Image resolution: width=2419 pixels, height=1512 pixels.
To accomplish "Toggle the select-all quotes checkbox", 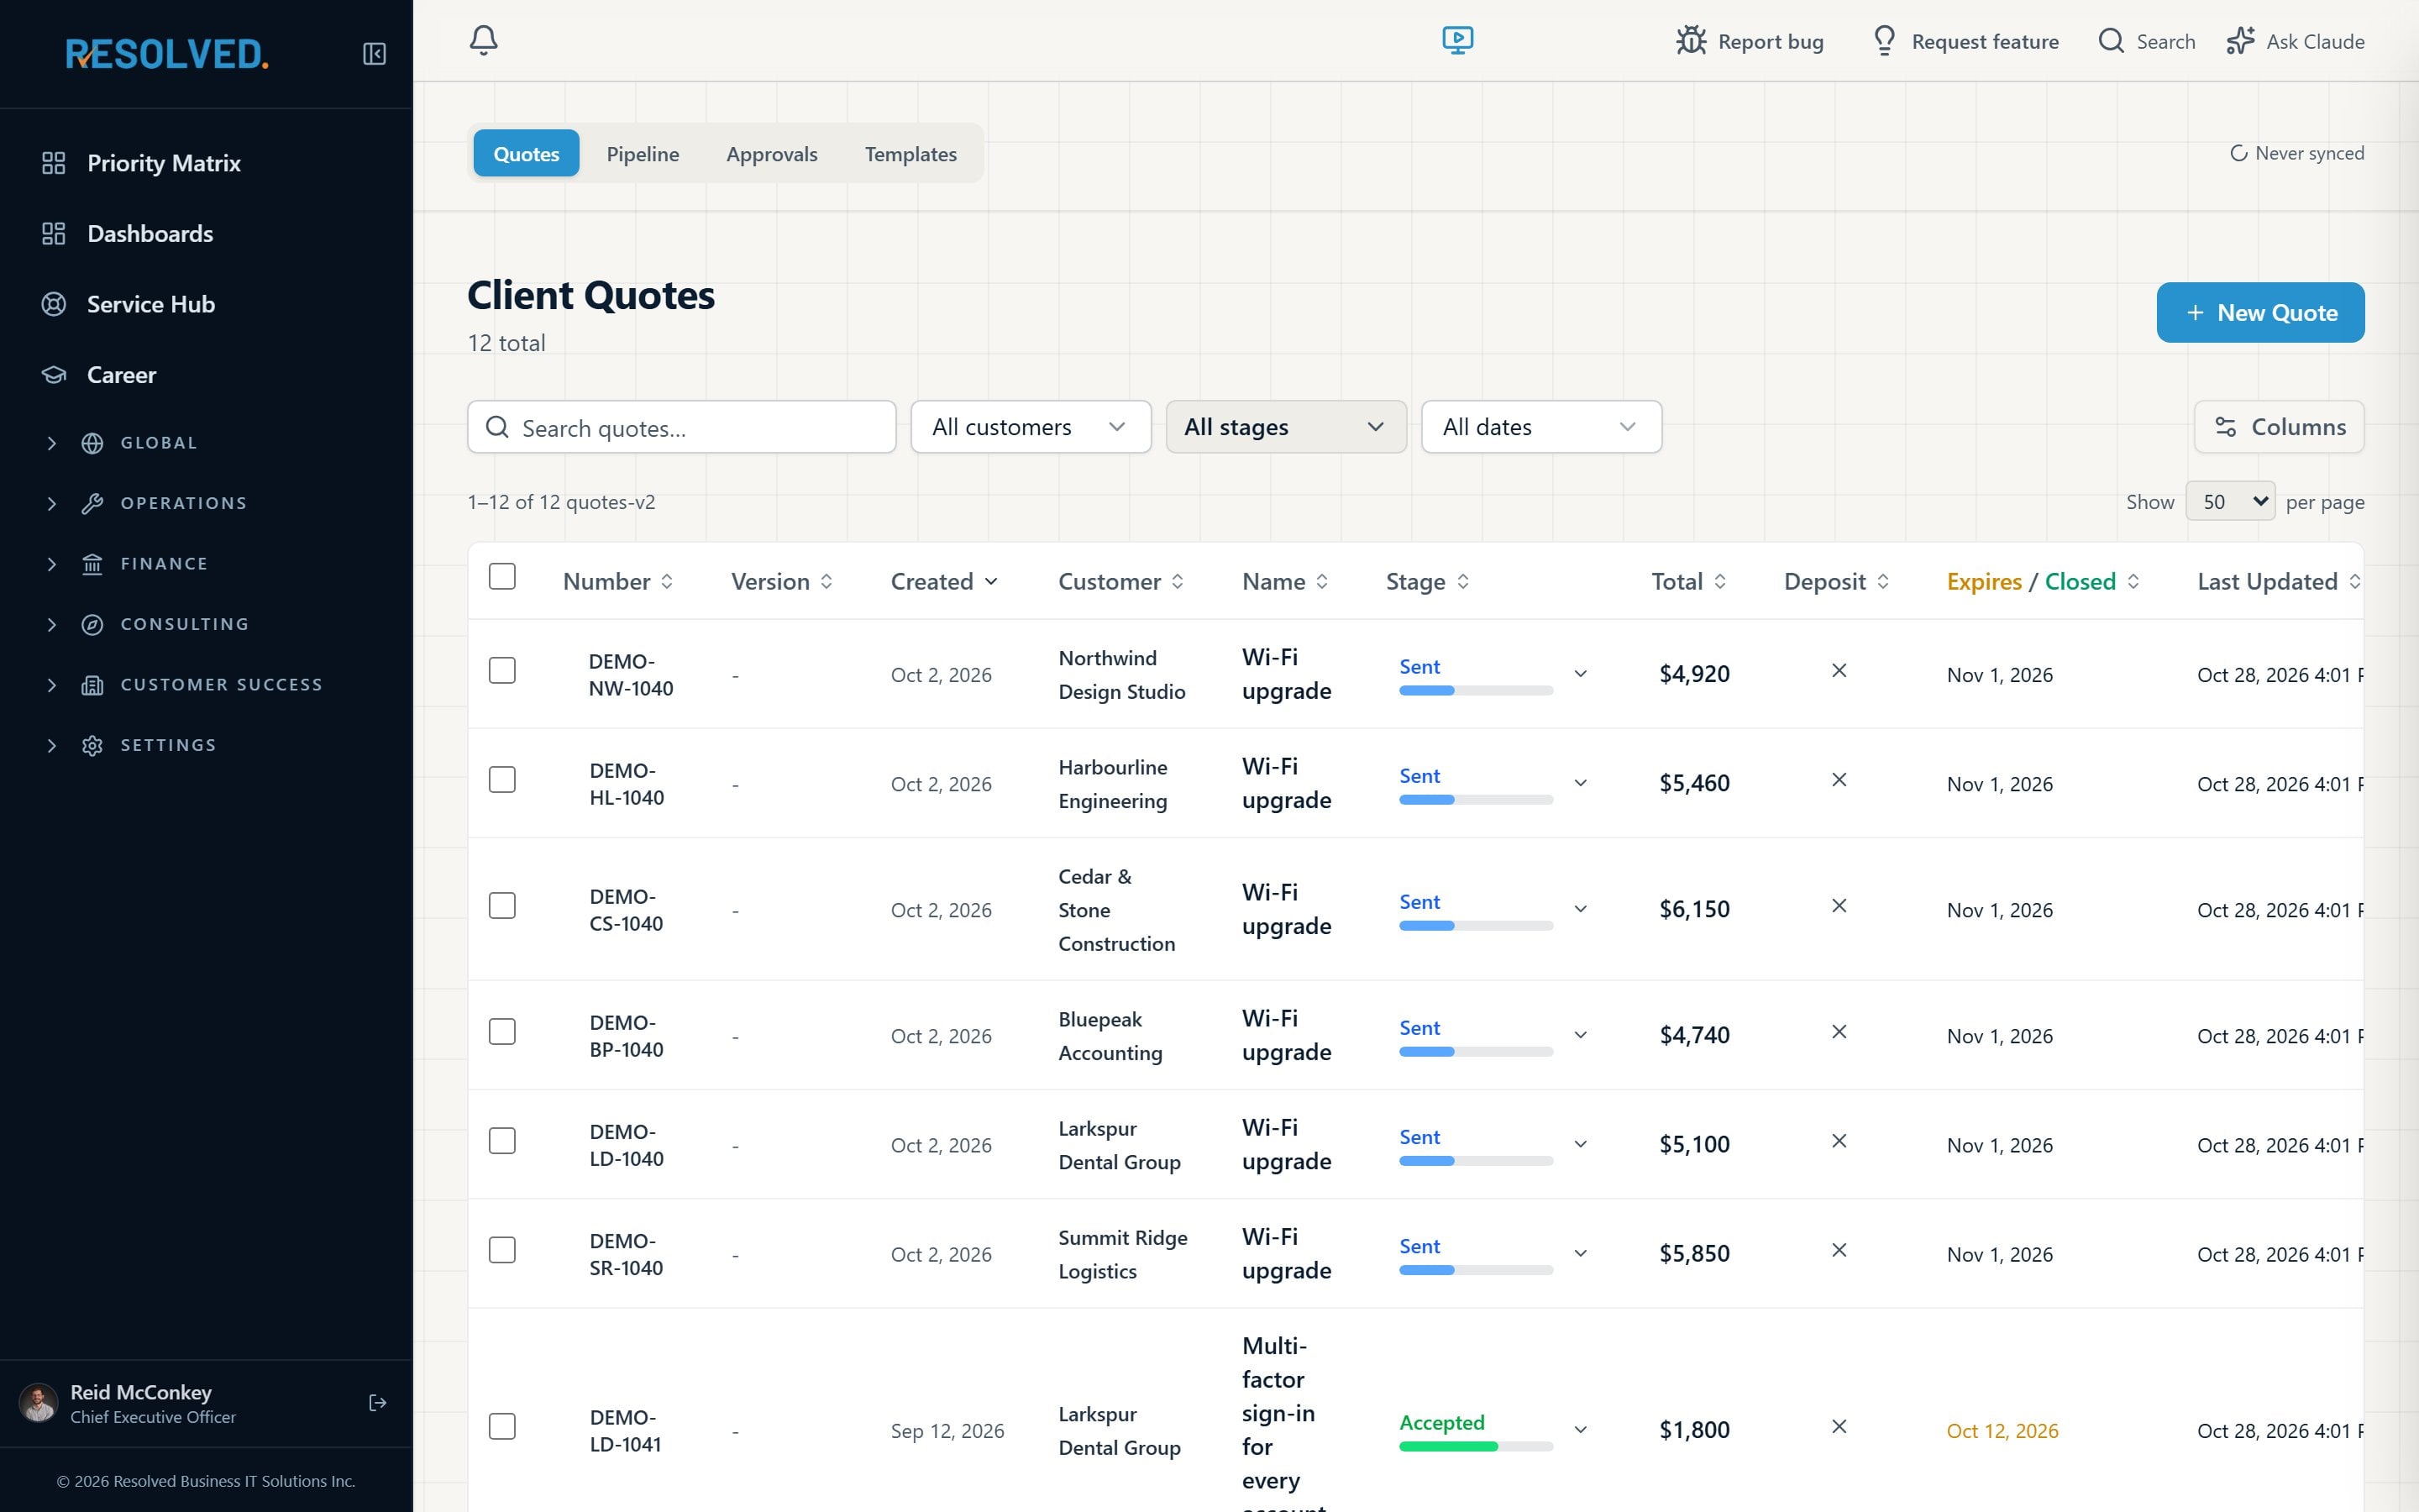I will click(x=501, y=577).
